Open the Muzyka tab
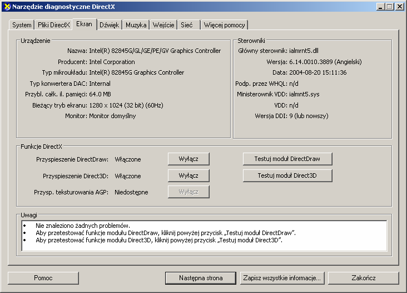407x293 pixels. [x=136, y=25]
